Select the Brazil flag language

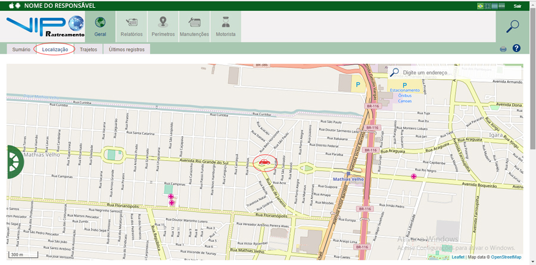[480, 6]
